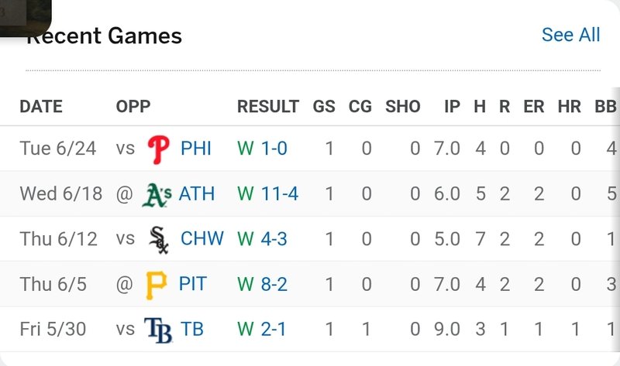
Task: Click the RESULT column header
Action: tap(267, 107)
